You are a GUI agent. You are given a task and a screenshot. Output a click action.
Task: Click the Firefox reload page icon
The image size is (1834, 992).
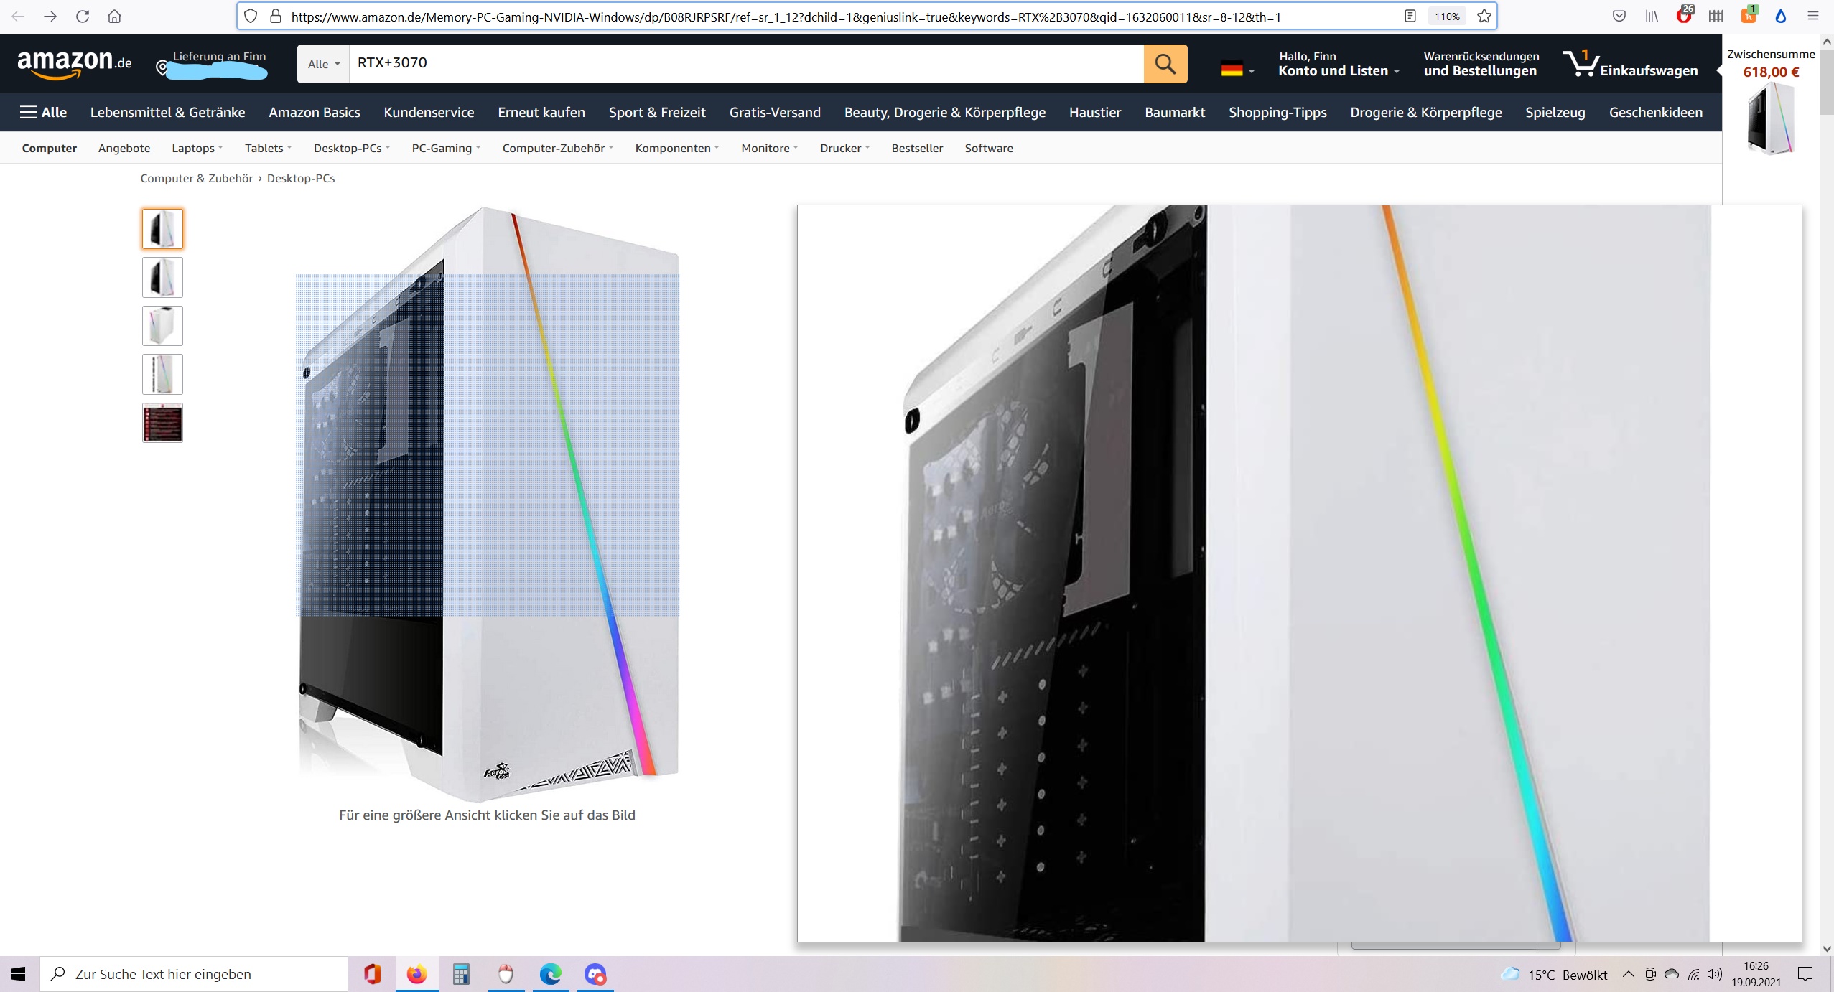tap(83, 16)
